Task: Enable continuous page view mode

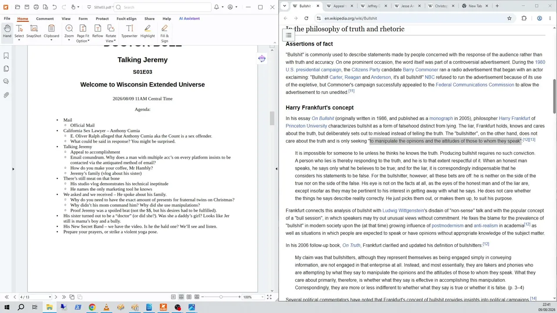Action: coord(181,297)
